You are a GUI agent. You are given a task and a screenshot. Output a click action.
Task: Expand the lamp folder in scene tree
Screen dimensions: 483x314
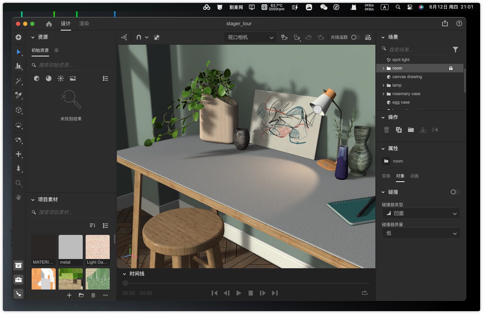coord(383,85)
